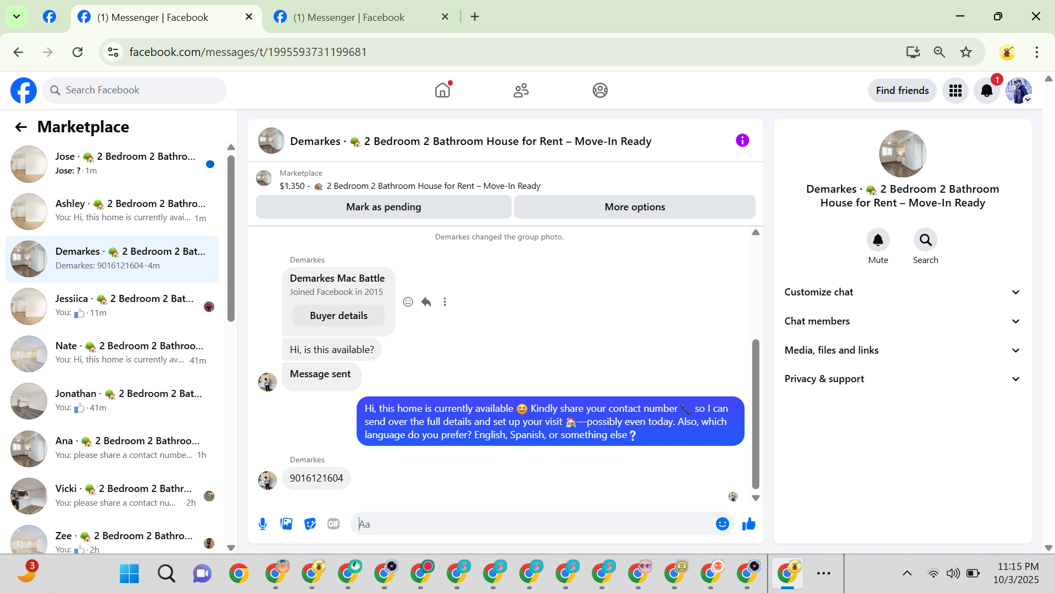Choose a GIF for the chat
The height and width of the screenshot is (593, 1055).
pyautogui.click(x=334, y=524)
